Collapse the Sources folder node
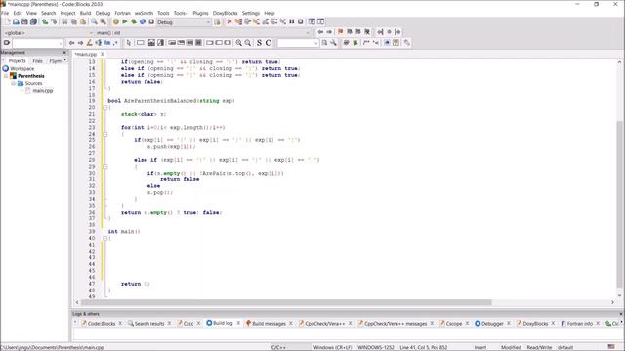The height and width of the screenshot is (351, 625). click(x=13, y=84)
